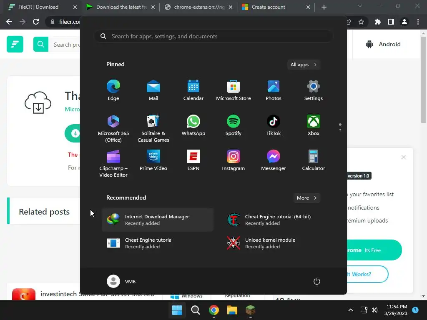Launch Prime Video app
This screenshot has height=320, width=427.
click(153, 160)
